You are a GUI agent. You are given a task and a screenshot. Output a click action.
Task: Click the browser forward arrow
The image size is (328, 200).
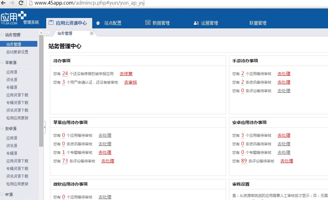pos(12,3)
